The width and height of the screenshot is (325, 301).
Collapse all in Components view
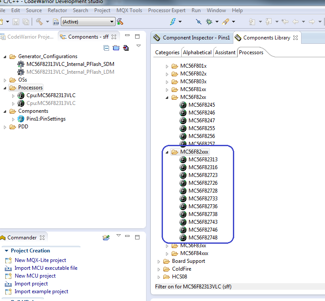pyautogui.click(x=106, y=48)
